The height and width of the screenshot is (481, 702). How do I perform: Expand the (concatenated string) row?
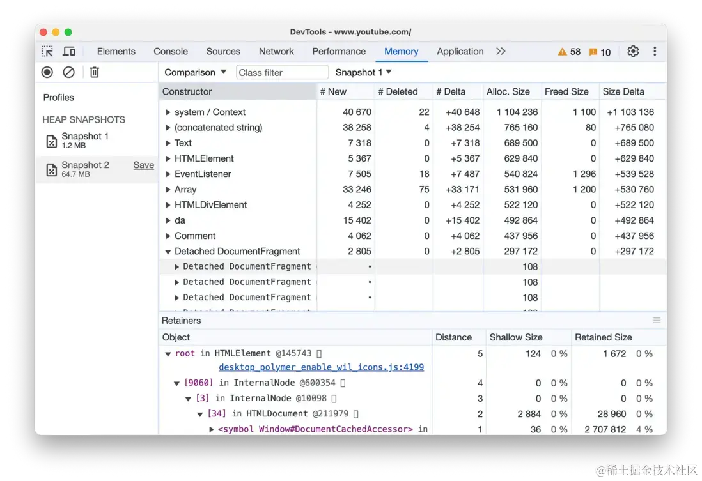click(168, 128)
